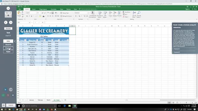Image resolution: width=198 pixels, height=111 pixels.
Task: Choose font color A button
Action: (x=44, y=16)
